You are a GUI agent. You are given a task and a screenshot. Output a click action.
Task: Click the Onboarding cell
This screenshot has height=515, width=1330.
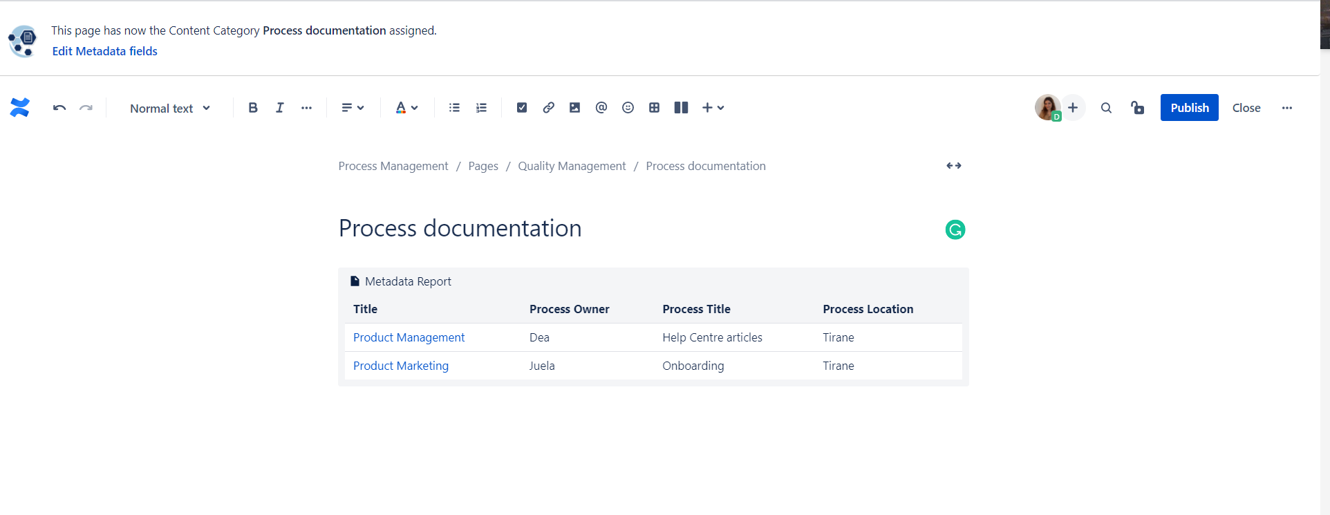click(693, 366)
